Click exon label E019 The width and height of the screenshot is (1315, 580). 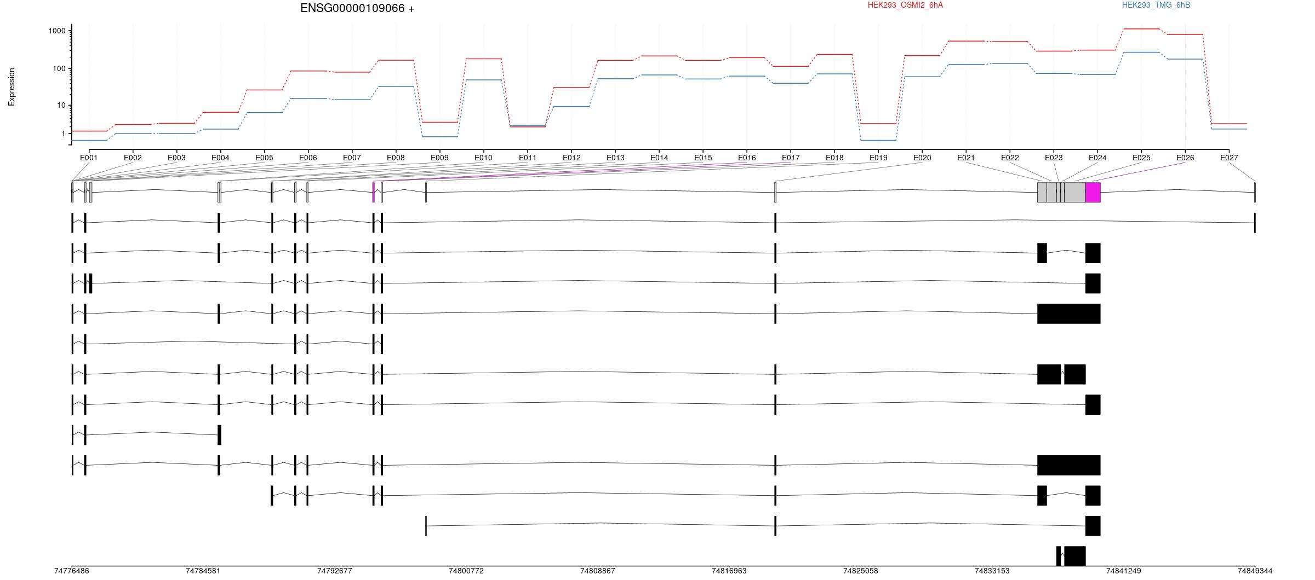(x=878, y=158)
